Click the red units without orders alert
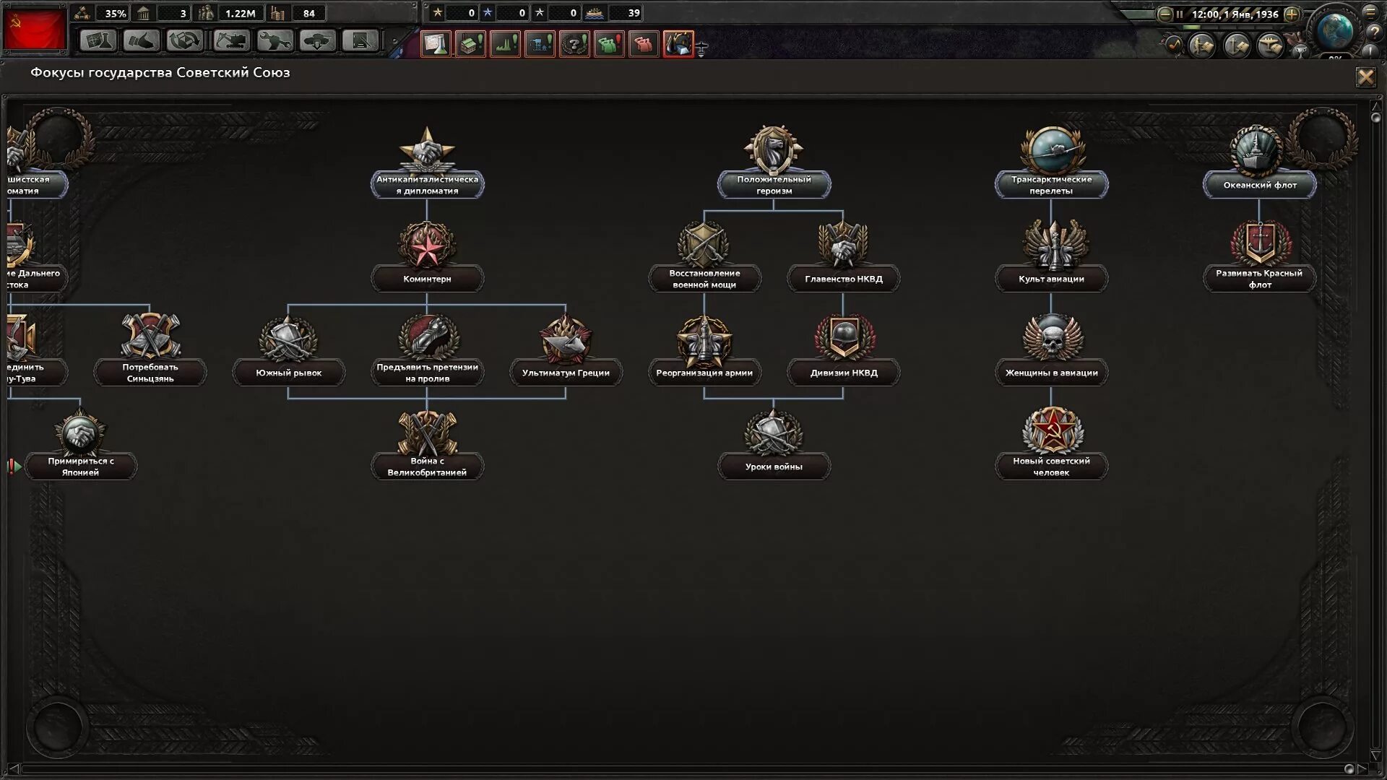Viewport: 1387px width, 780px height. pos(644,44)
